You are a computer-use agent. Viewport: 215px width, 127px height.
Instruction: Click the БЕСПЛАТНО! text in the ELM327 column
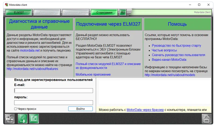click(x=86, y=39)
